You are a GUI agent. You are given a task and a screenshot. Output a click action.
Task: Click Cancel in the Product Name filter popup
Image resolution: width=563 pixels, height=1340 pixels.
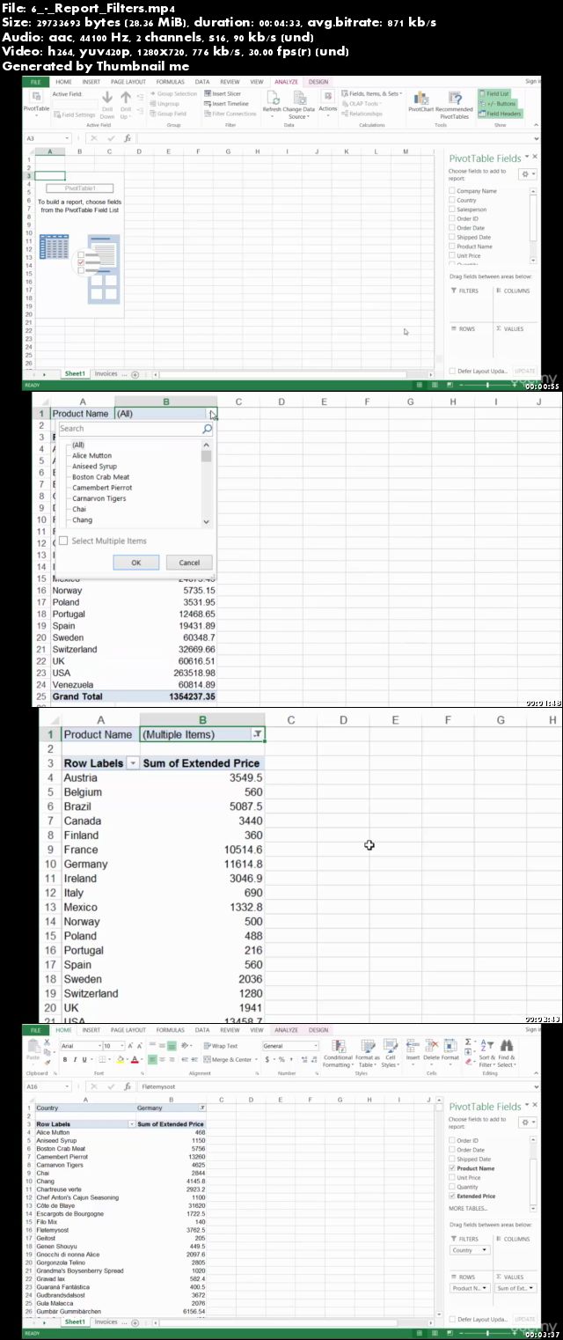(189, 563)
